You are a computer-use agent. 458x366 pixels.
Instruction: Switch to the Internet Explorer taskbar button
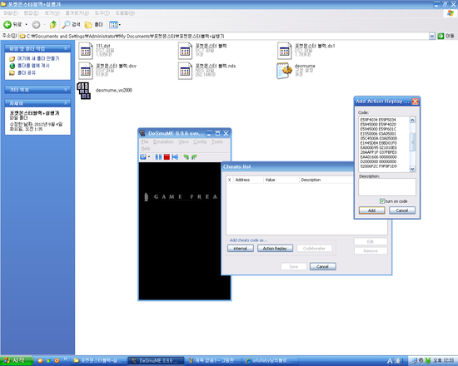270,361
